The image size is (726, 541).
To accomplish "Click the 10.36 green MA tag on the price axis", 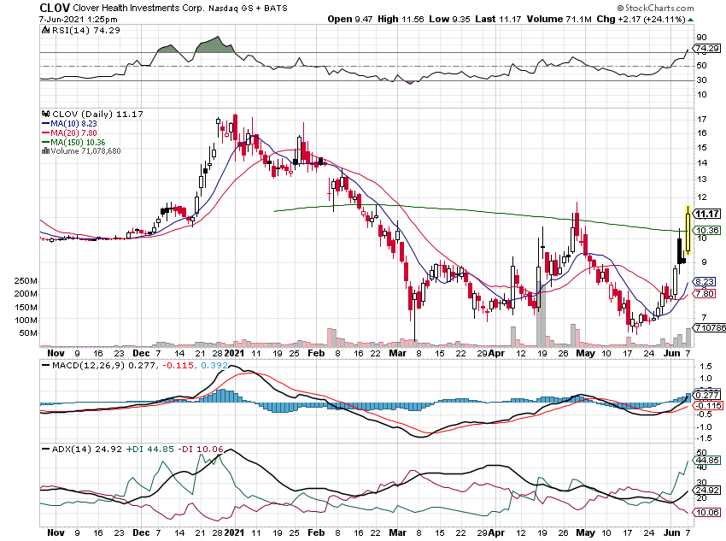I will coord(707,230).
